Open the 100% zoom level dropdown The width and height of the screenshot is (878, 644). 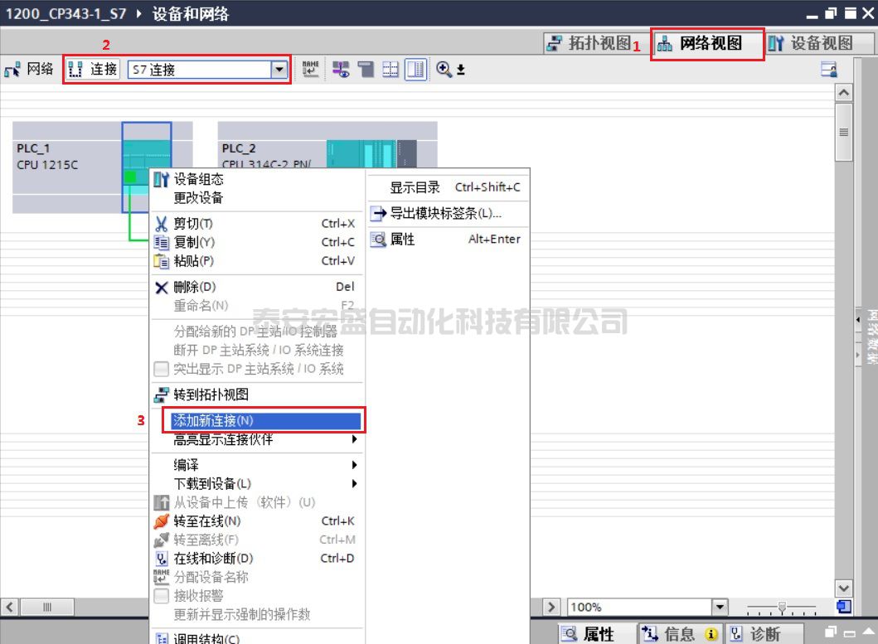(x=719, y=608)
